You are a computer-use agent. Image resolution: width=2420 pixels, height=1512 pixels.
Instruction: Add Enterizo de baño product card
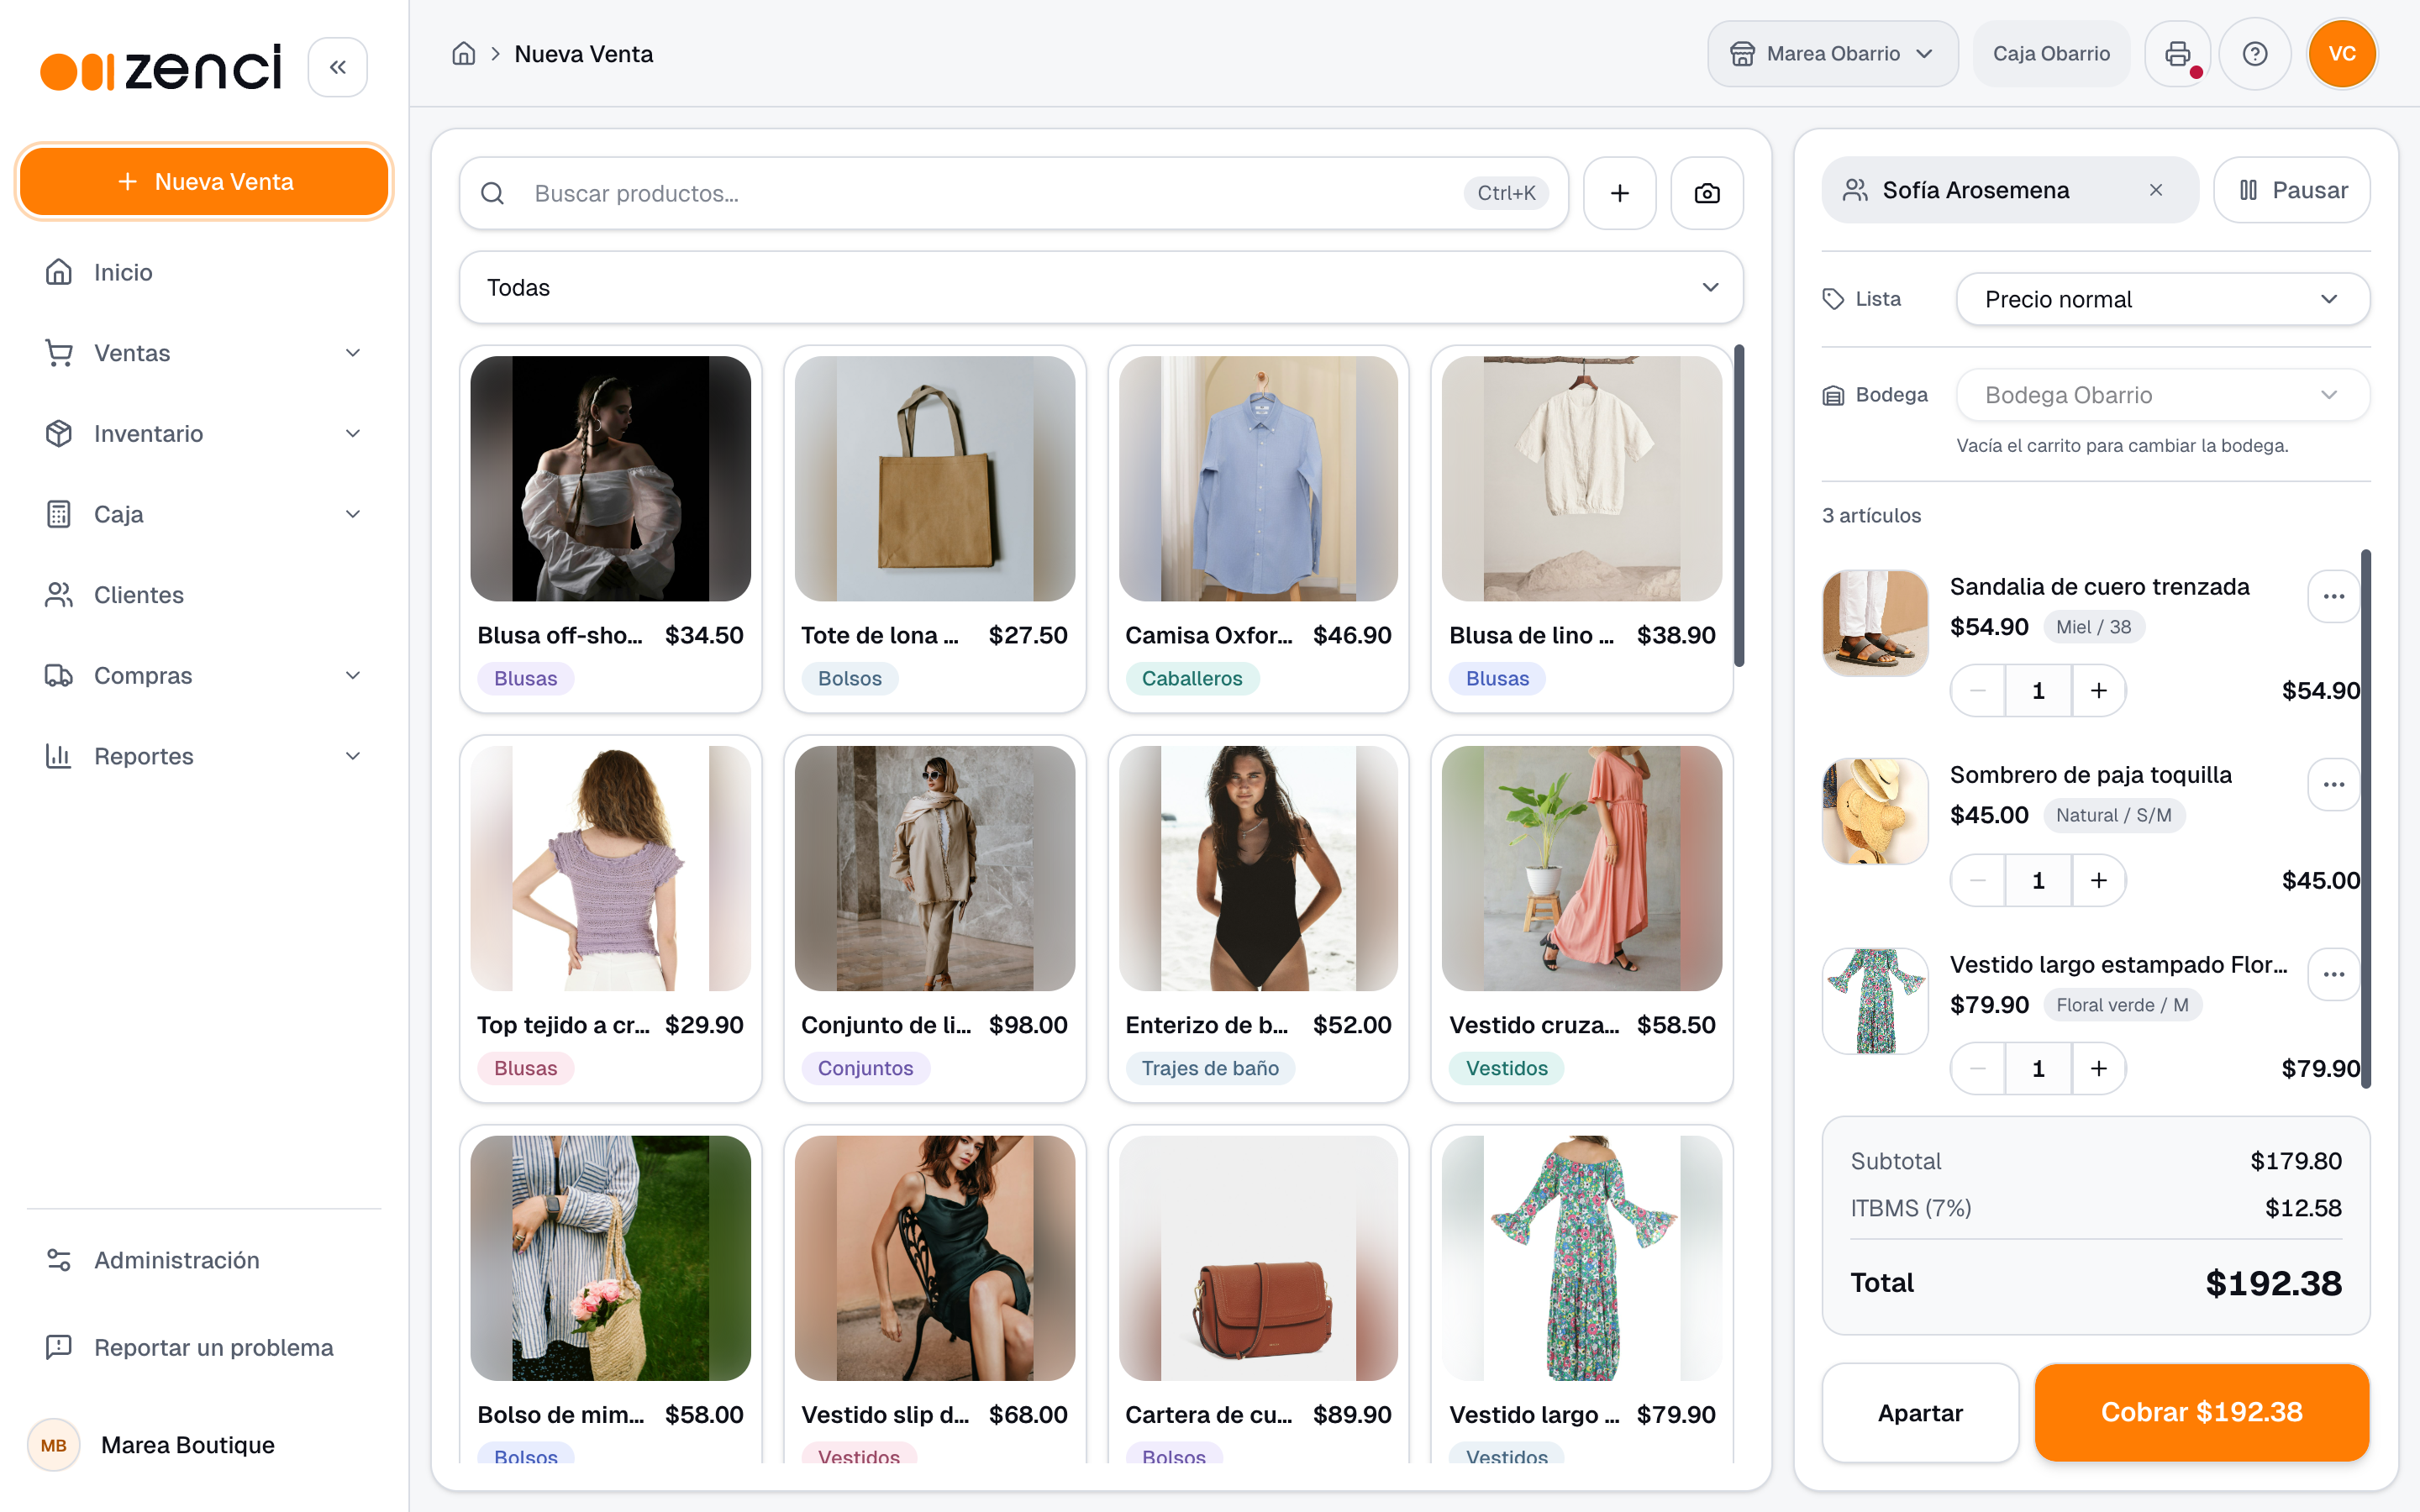click(x=1258, y=919)
